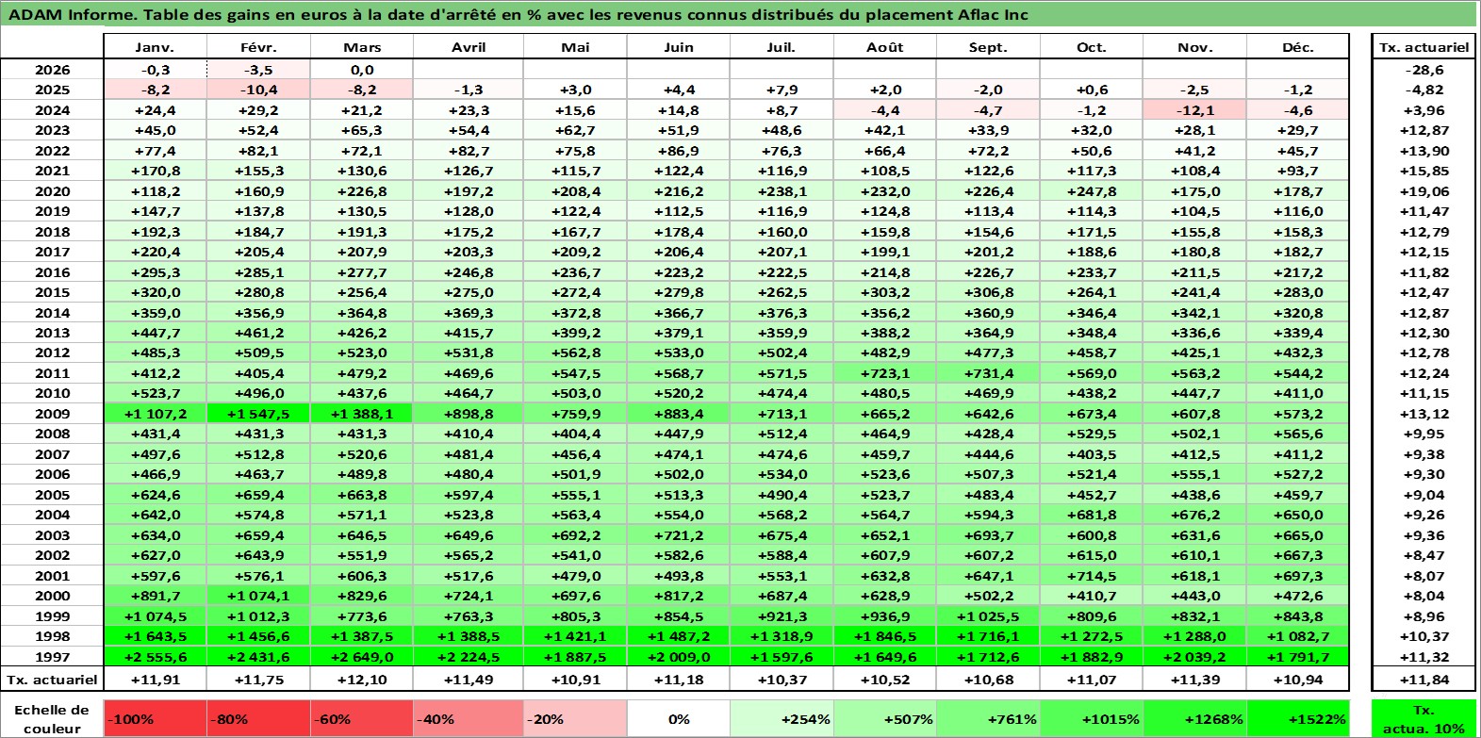Select the -100% red color scale swatch
The width and height of the screenshot is (1481, 738).
coord(155,718)
